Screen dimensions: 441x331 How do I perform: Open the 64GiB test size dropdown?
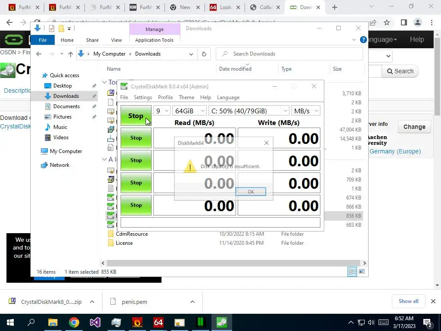[x=189, y=111]
